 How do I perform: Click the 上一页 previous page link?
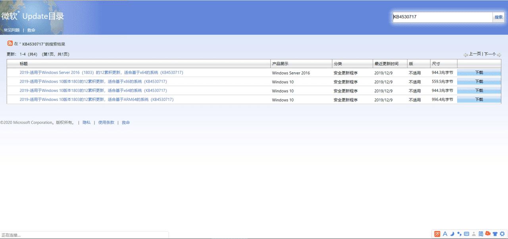(x=475, y=54)
